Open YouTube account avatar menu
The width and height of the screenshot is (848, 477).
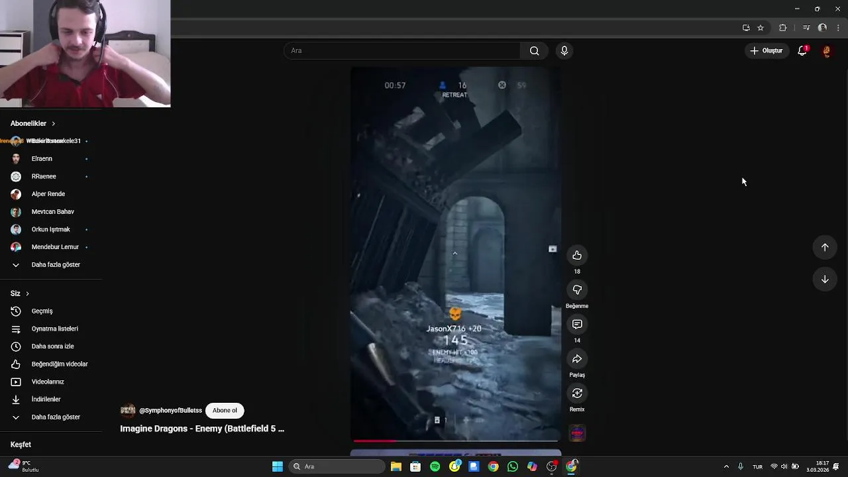[x=827, y=51]
